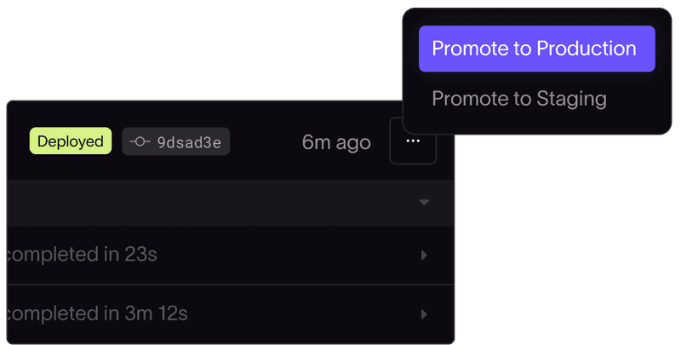
Task: Select the 'completed in 3m 12s' row text
Action: click(x=97, y=314)
